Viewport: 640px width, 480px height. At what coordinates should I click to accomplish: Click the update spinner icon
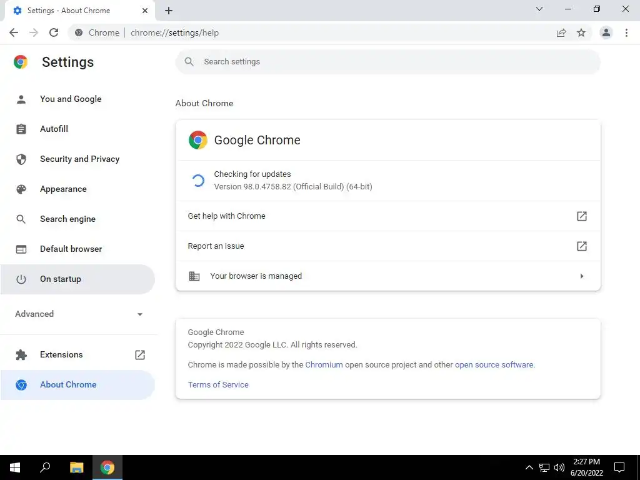click(x=198, y=181)
